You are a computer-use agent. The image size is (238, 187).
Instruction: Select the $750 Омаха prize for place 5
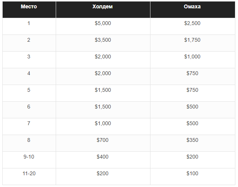tap(192, 90)
